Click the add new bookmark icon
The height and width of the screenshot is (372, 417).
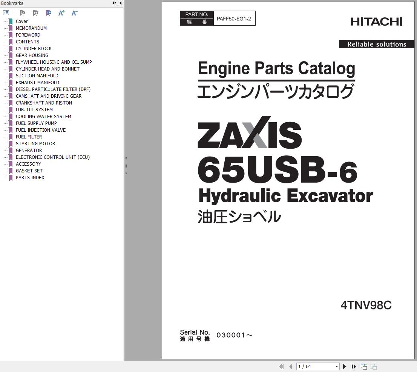pyautogui.click(x=35, y=13)
